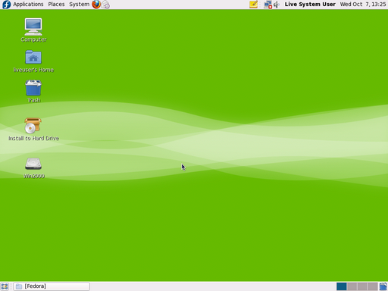This screenshot has height=291, width=388.
Task: Launch Firefox from the top panel
Action: pyautogui.click(x=96, y=5)
